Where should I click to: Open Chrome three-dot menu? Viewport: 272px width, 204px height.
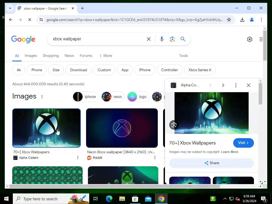click(x=261, y=20)
